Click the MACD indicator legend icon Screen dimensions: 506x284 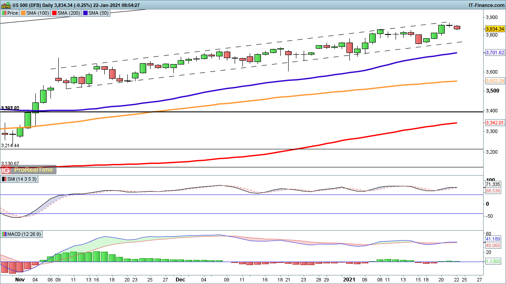point(4,234)
